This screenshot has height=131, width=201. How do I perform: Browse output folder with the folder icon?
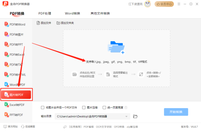[135, 116]
